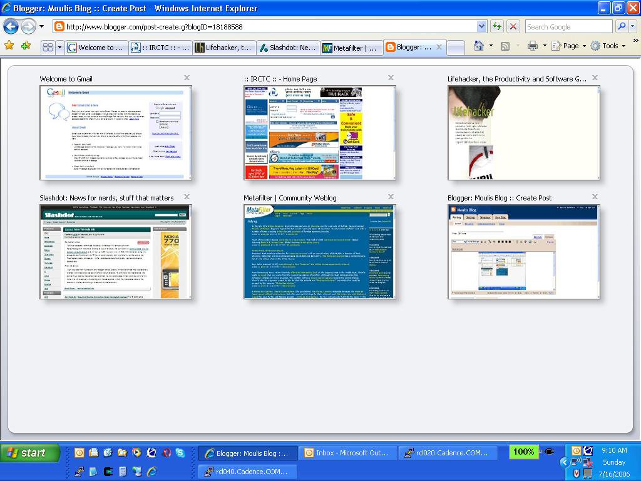Click the address bar URL field
The width and height of the screenshot is (641, 481).
[271, 27]
